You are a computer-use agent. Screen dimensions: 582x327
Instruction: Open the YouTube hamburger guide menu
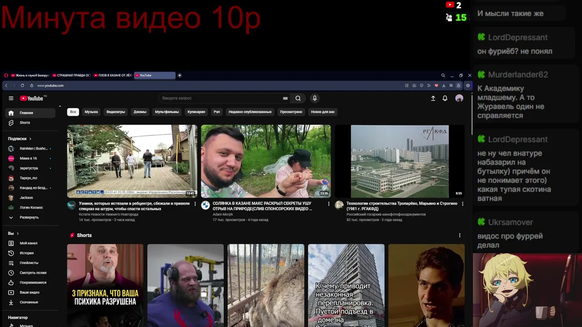(x=11, y=98)
